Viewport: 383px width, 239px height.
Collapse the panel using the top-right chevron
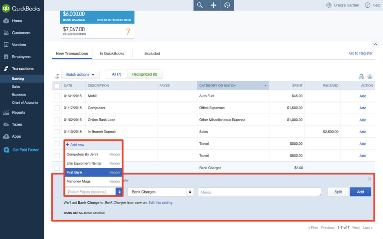coord(375,44)
